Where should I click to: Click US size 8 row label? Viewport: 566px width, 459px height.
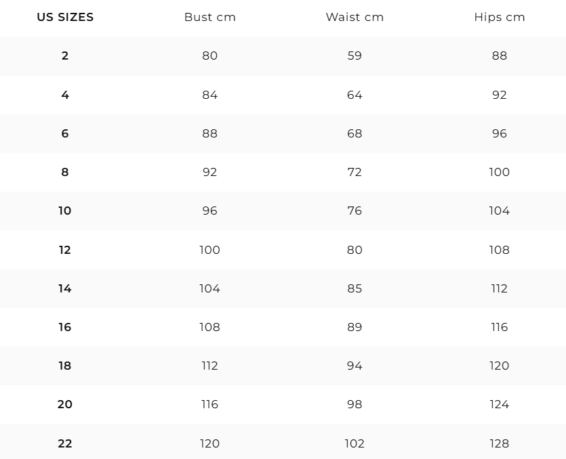[65, 172]
